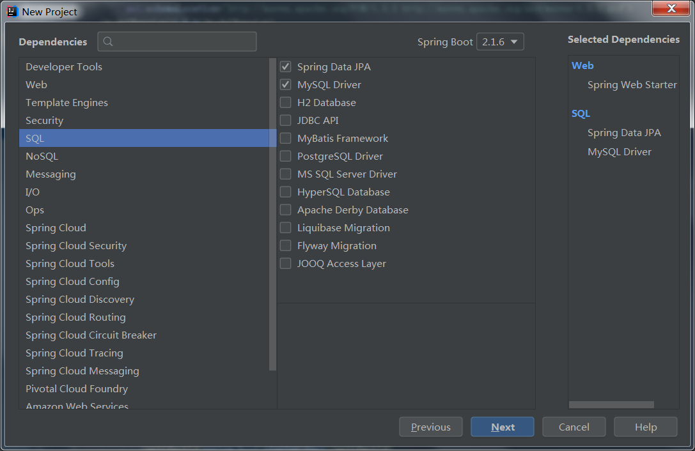
Task: Click the Selected Dependencies heading
Action: click(x=623, y=40)
